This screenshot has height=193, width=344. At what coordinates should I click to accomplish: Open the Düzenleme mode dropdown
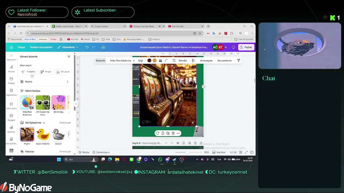(x=68, y=47)
